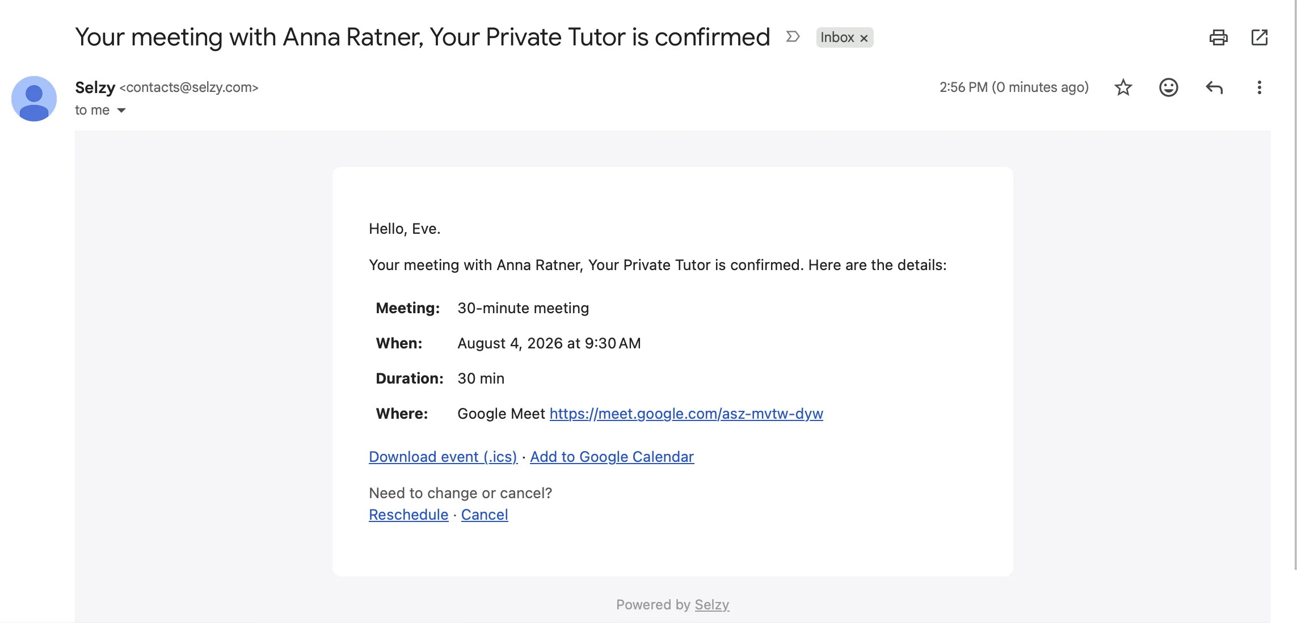Click the Inbox label chip
Image resolution: width=1297 pixels, height=623 pixels.
[837, 37]
